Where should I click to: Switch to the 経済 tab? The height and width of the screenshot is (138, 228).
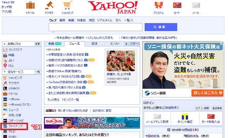pyautogui.click(x=94, y=44)
